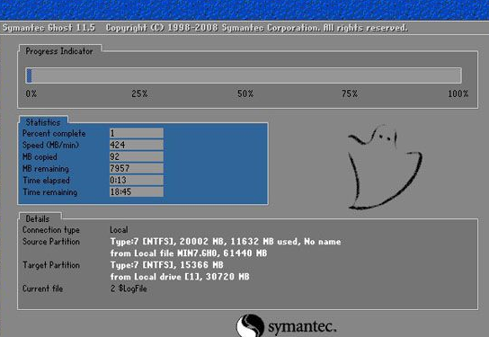Screen dimensions: 489x337
Task: Click the Percent complete label
Action: 54,133
